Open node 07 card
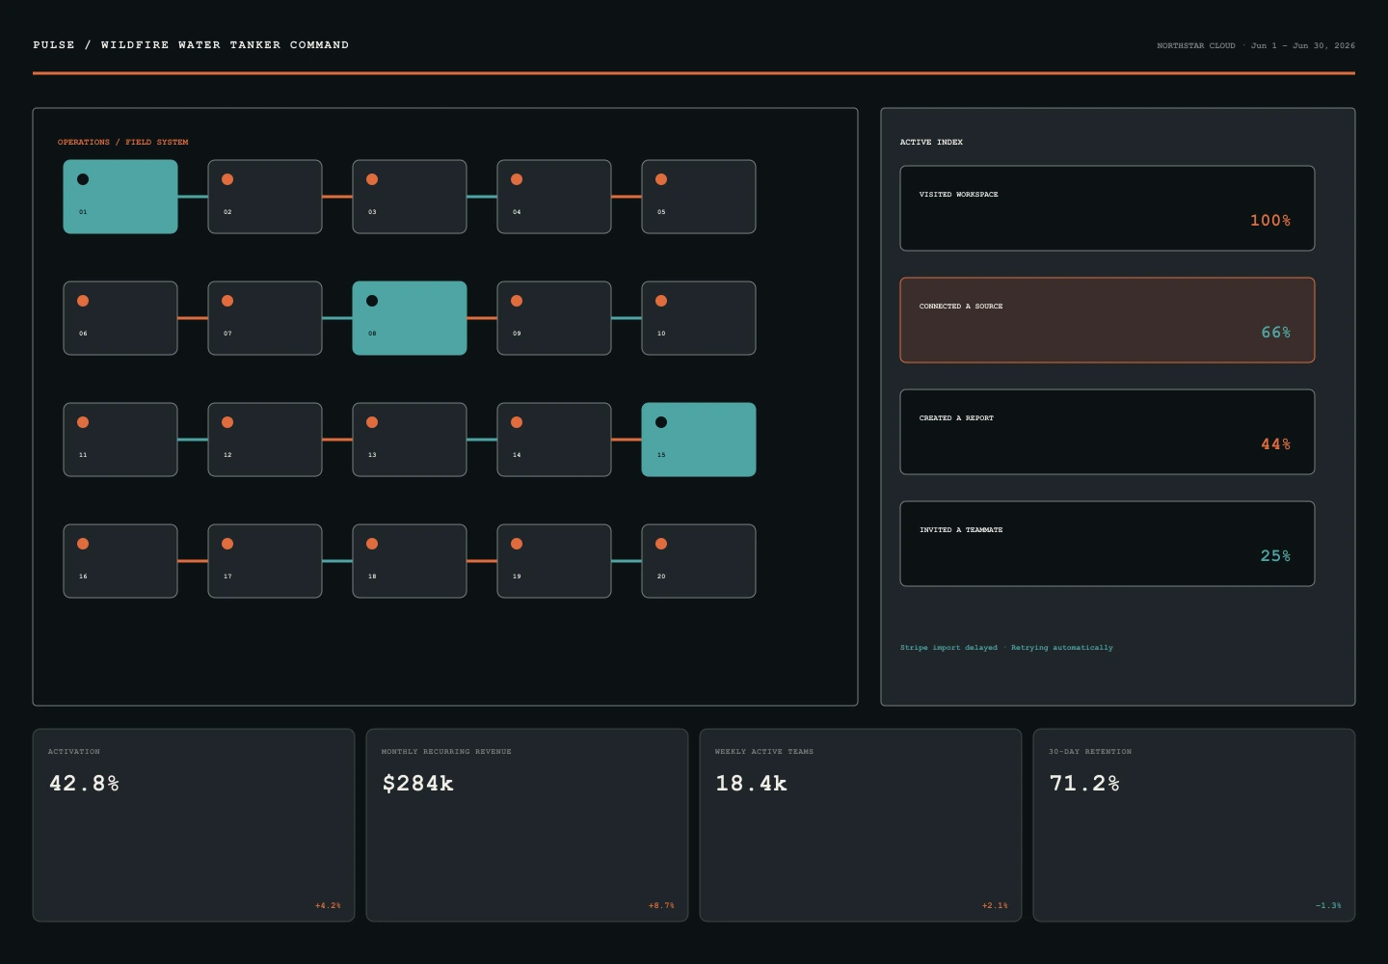 pos(265,318)
